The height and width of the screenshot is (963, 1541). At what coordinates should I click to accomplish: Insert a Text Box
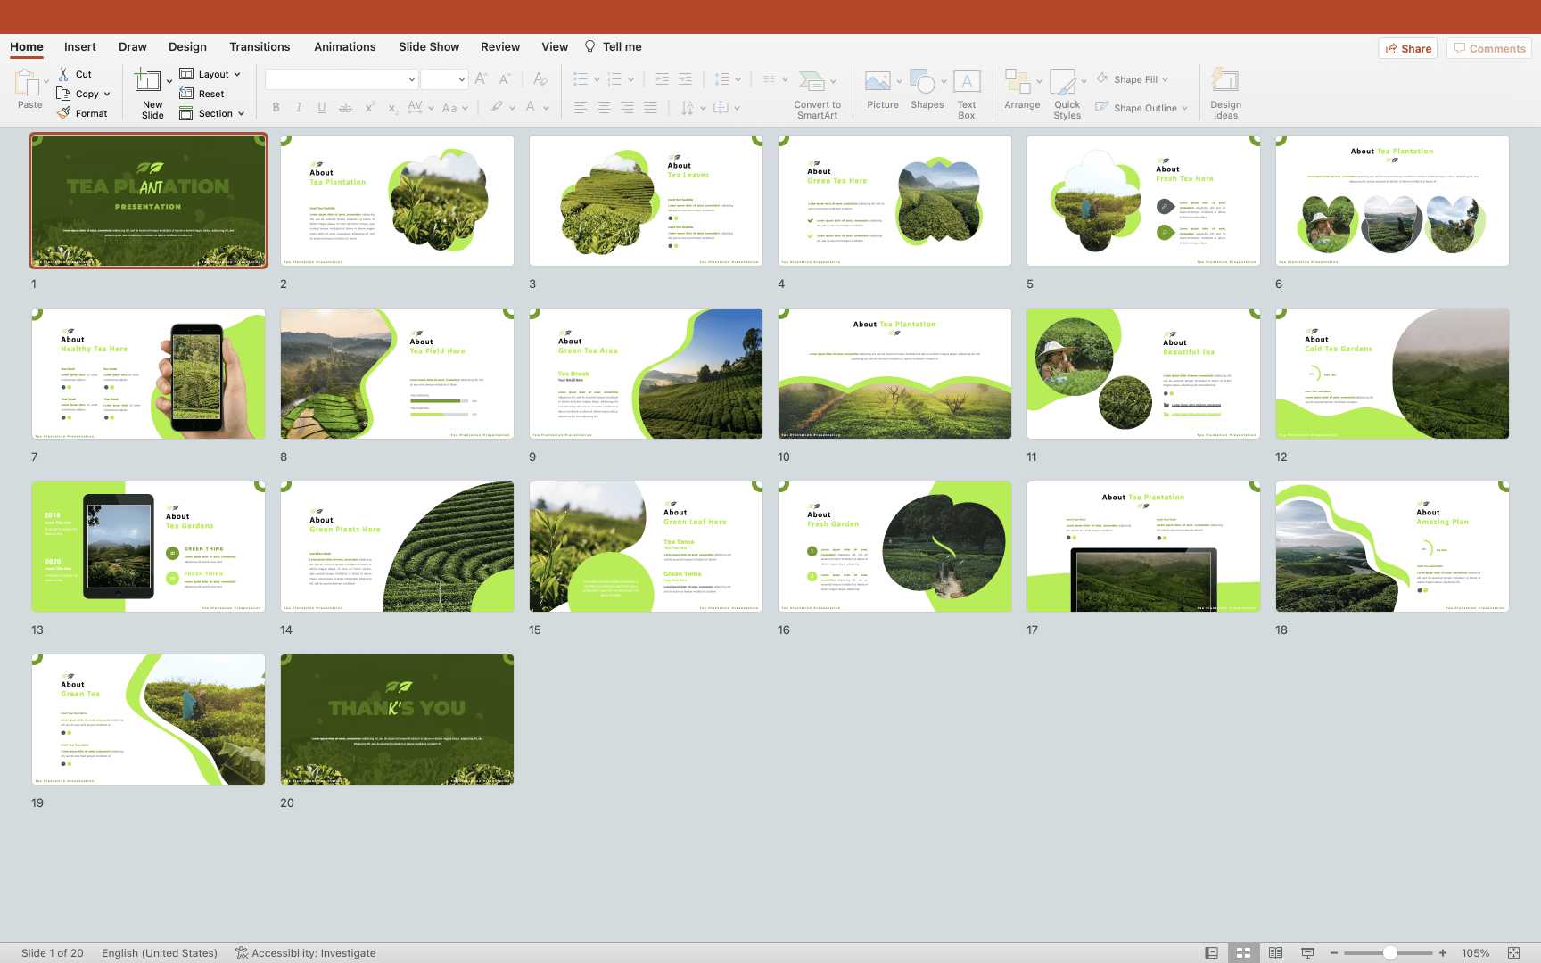967,82
